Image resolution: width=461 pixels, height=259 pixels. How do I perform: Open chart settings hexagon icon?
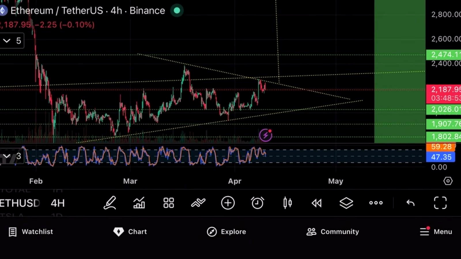448,181
